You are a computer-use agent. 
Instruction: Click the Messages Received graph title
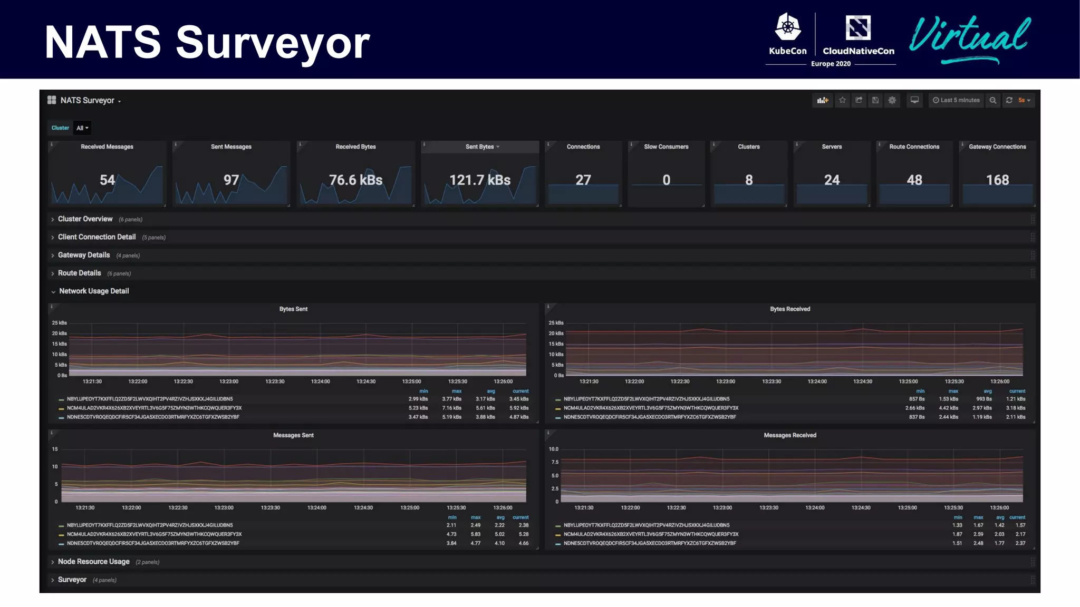[x=790, y=435]
